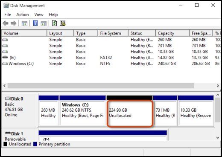Screen dimensions: 222x157
Task: Show/hide action pane toolbar icon
Action: point(44,23)
